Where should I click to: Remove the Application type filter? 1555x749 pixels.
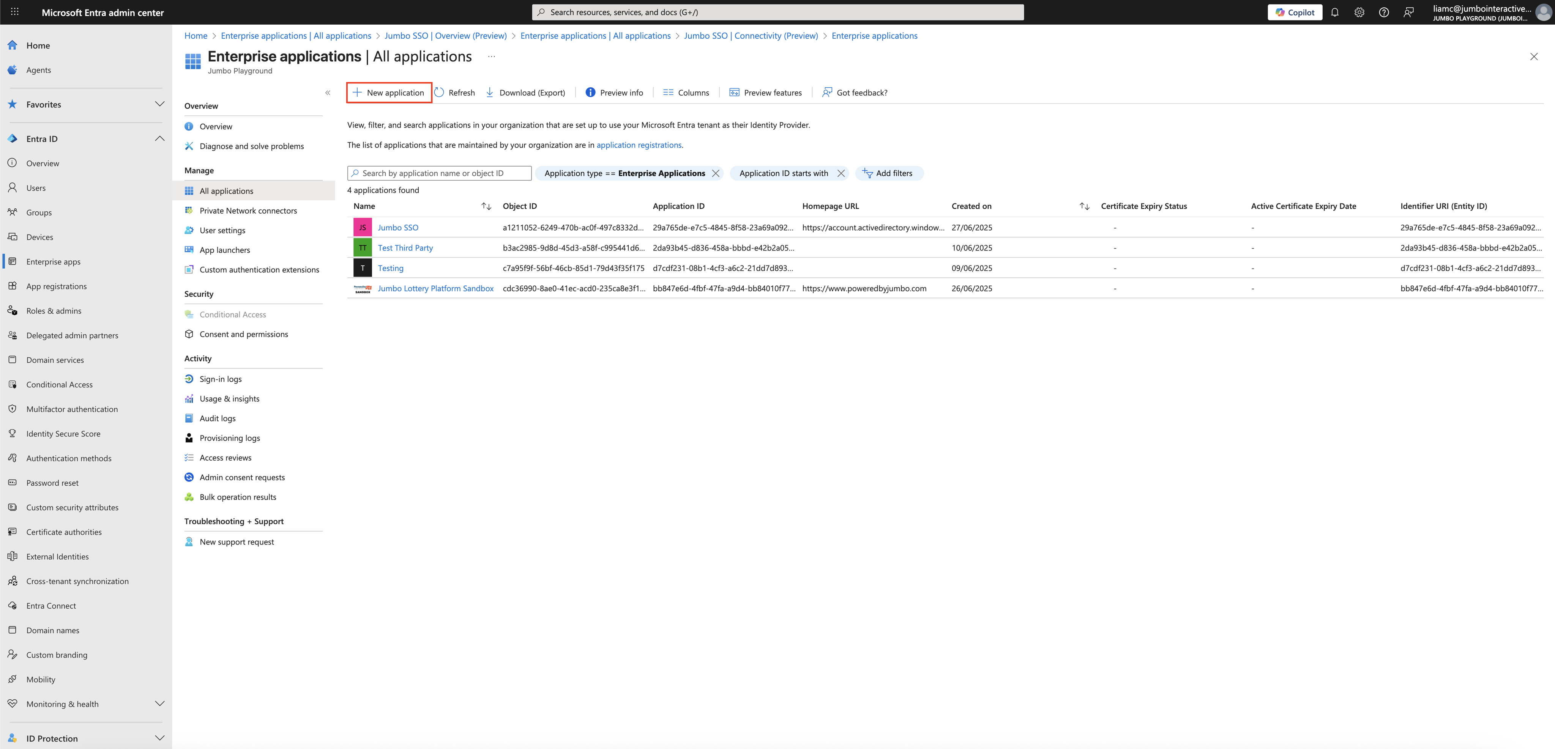pyautogui.click(x=716, y=173)
